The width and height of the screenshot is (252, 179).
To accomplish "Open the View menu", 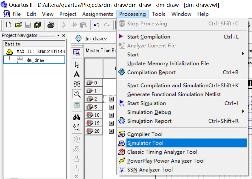I will tap(48, 14).
